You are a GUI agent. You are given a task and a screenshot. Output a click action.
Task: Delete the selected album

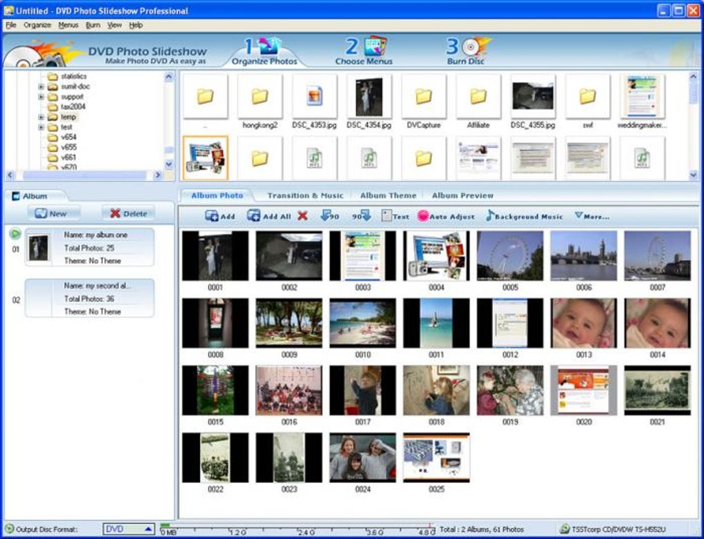click(128, 214)
